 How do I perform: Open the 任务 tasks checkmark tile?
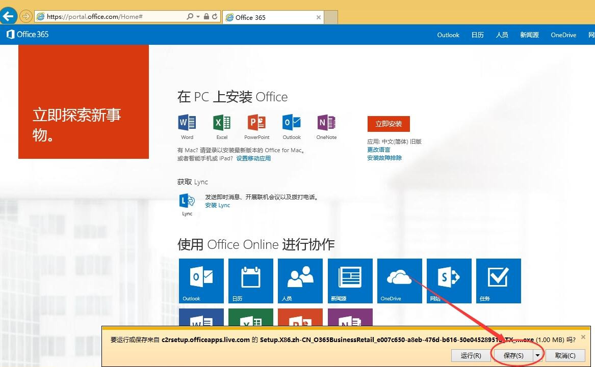tap(499, 280)
